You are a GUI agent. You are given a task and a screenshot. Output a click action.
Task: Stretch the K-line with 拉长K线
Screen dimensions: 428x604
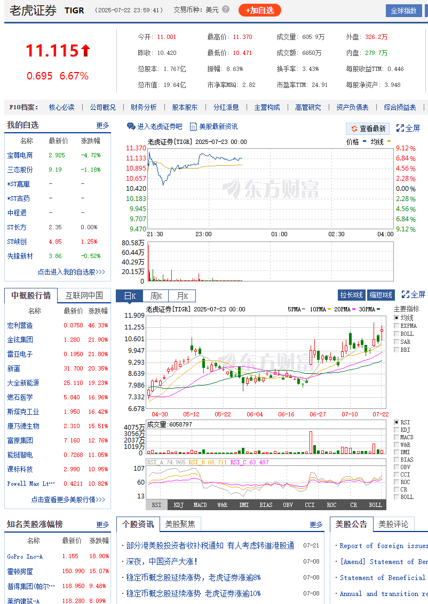point(352,295)
